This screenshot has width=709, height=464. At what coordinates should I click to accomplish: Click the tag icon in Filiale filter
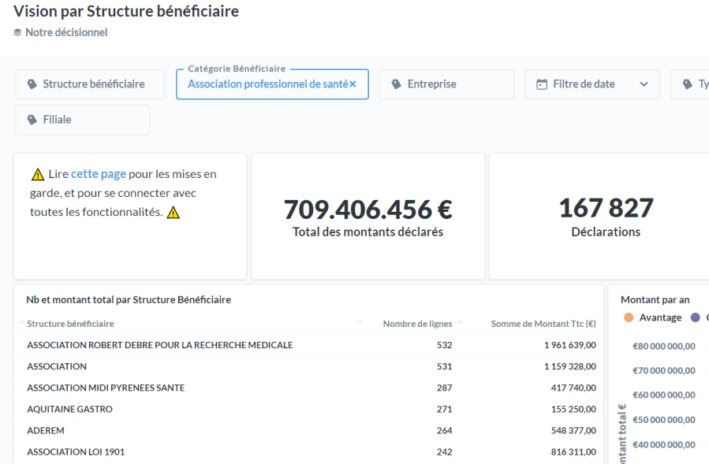(32, 120)
